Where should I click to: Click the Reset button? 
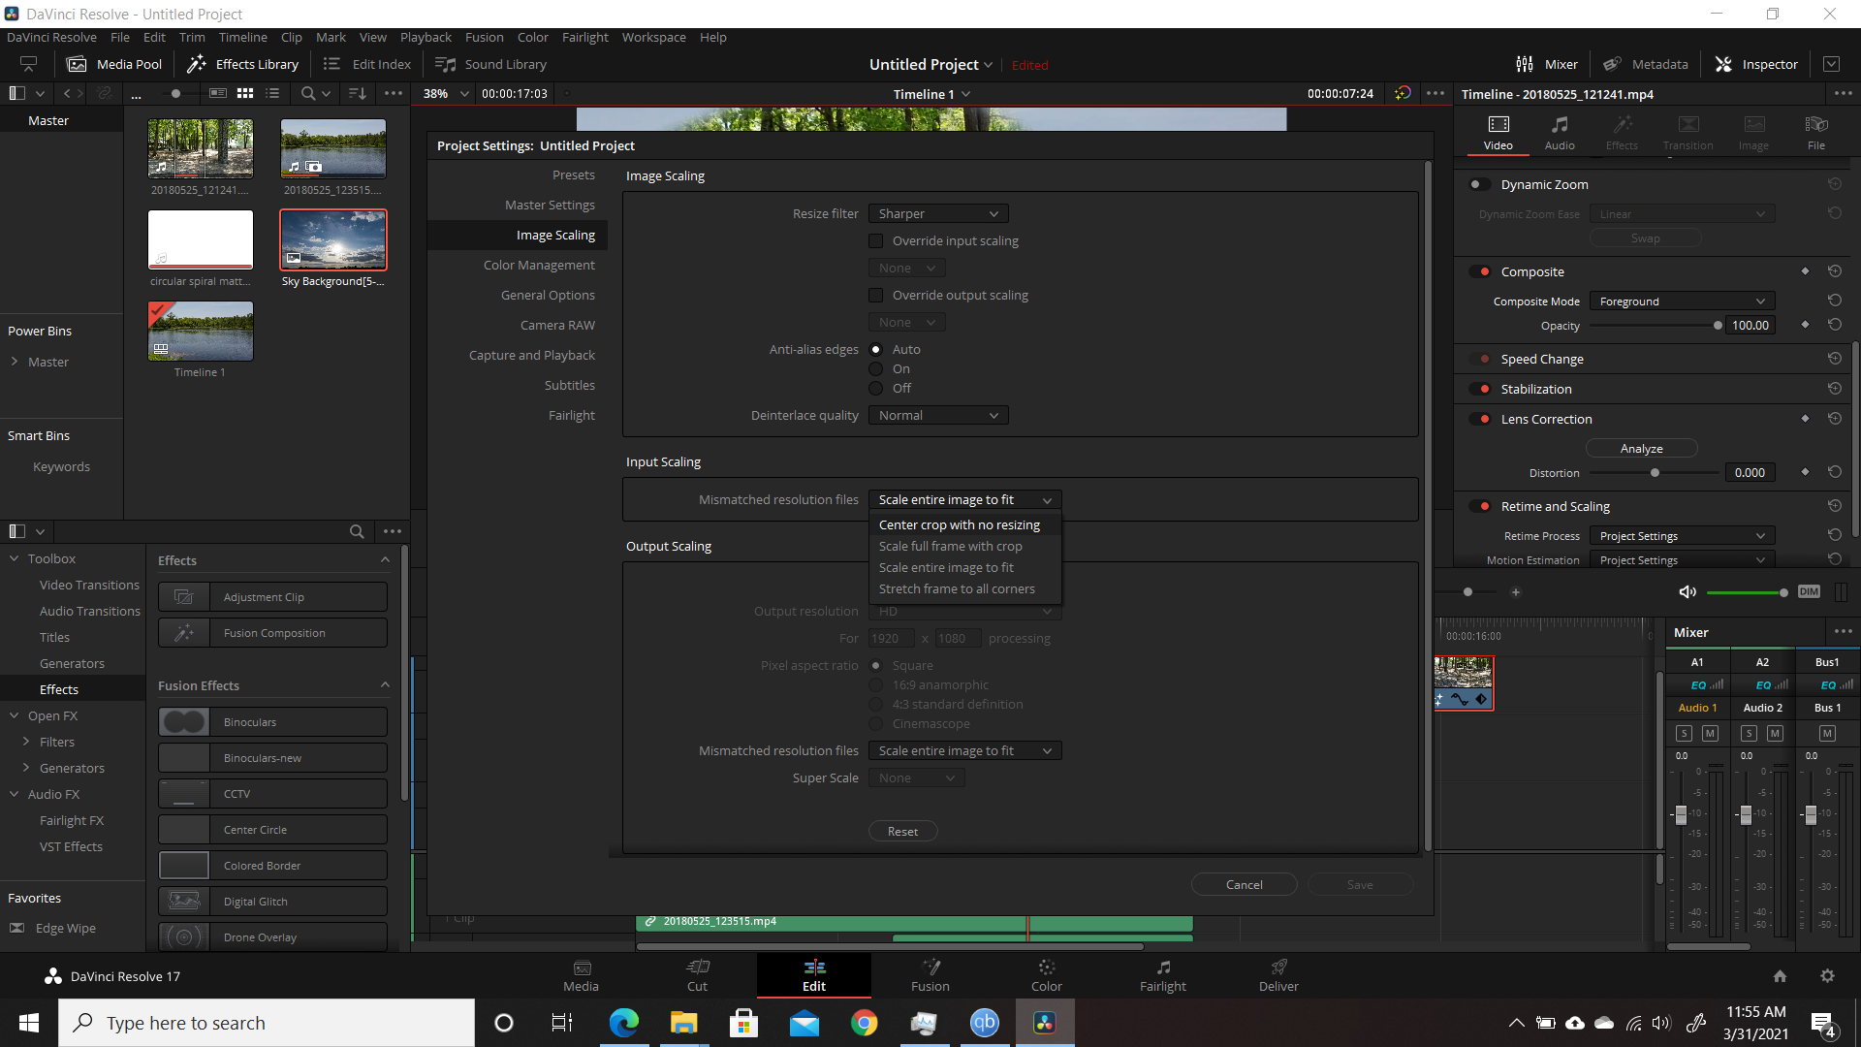(x=902, y=831)
